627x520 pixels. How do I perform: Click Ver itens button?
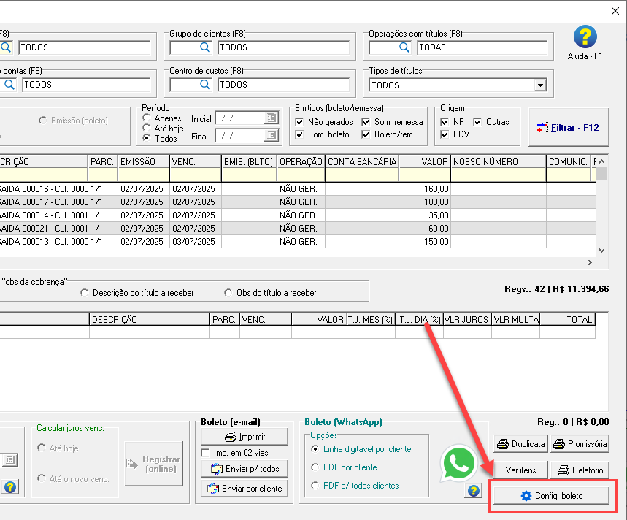(x=520, y=470)
